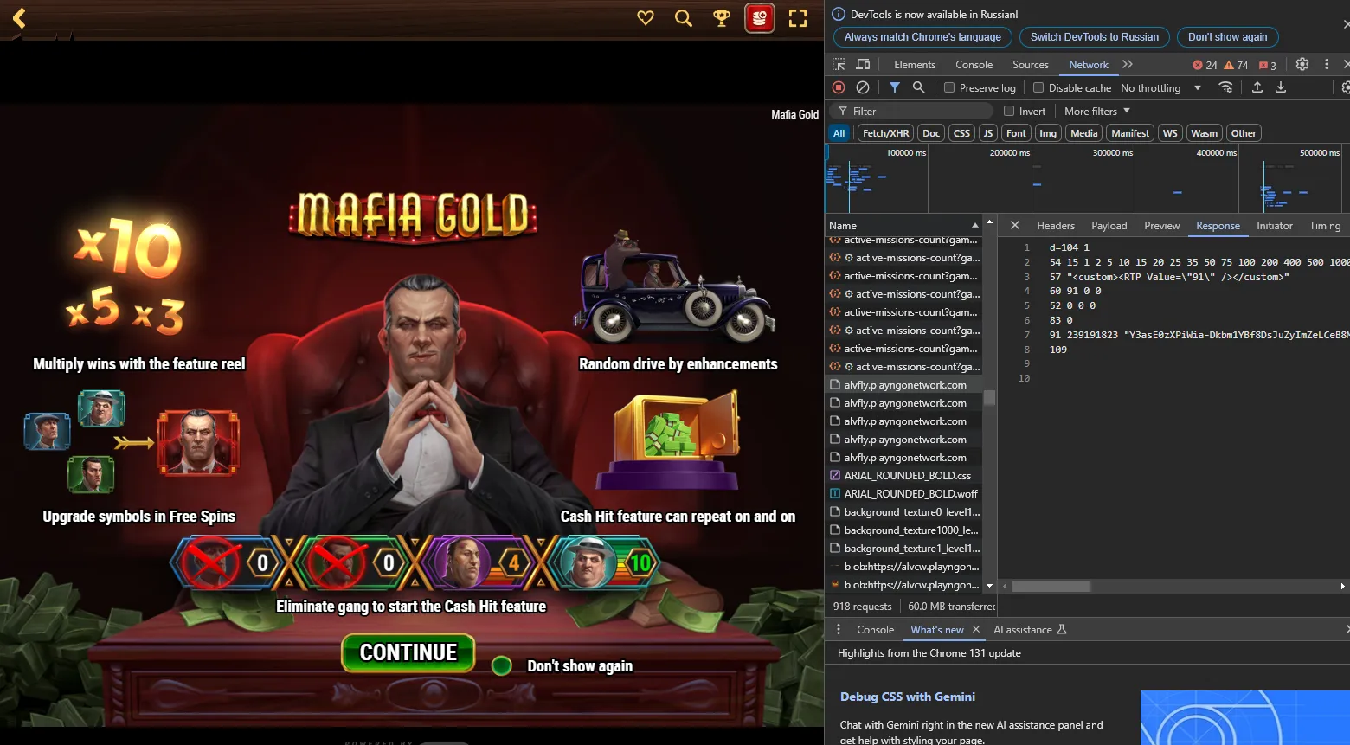This screenshot has height=745, width=1350.
Task: Show more DevTools tabs chevron
Action: click(1128, 64)
